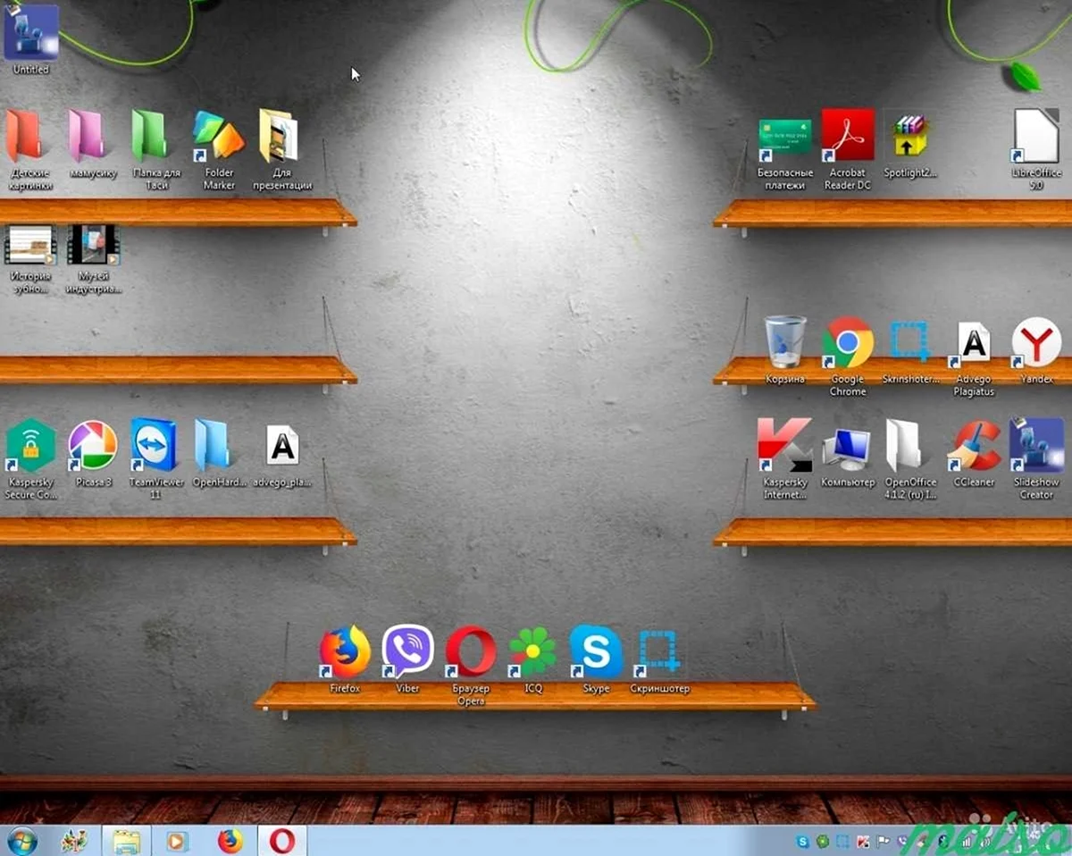Select the Yandex browser shortcut

1036,342
